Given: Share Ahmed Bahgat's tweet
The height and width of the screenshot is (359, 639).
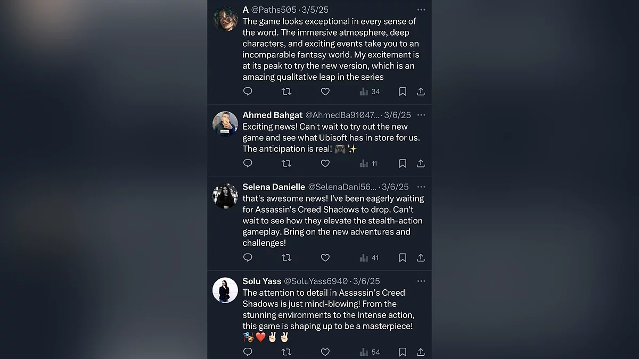Looking at the screenshot, I should tap(421, 163).
